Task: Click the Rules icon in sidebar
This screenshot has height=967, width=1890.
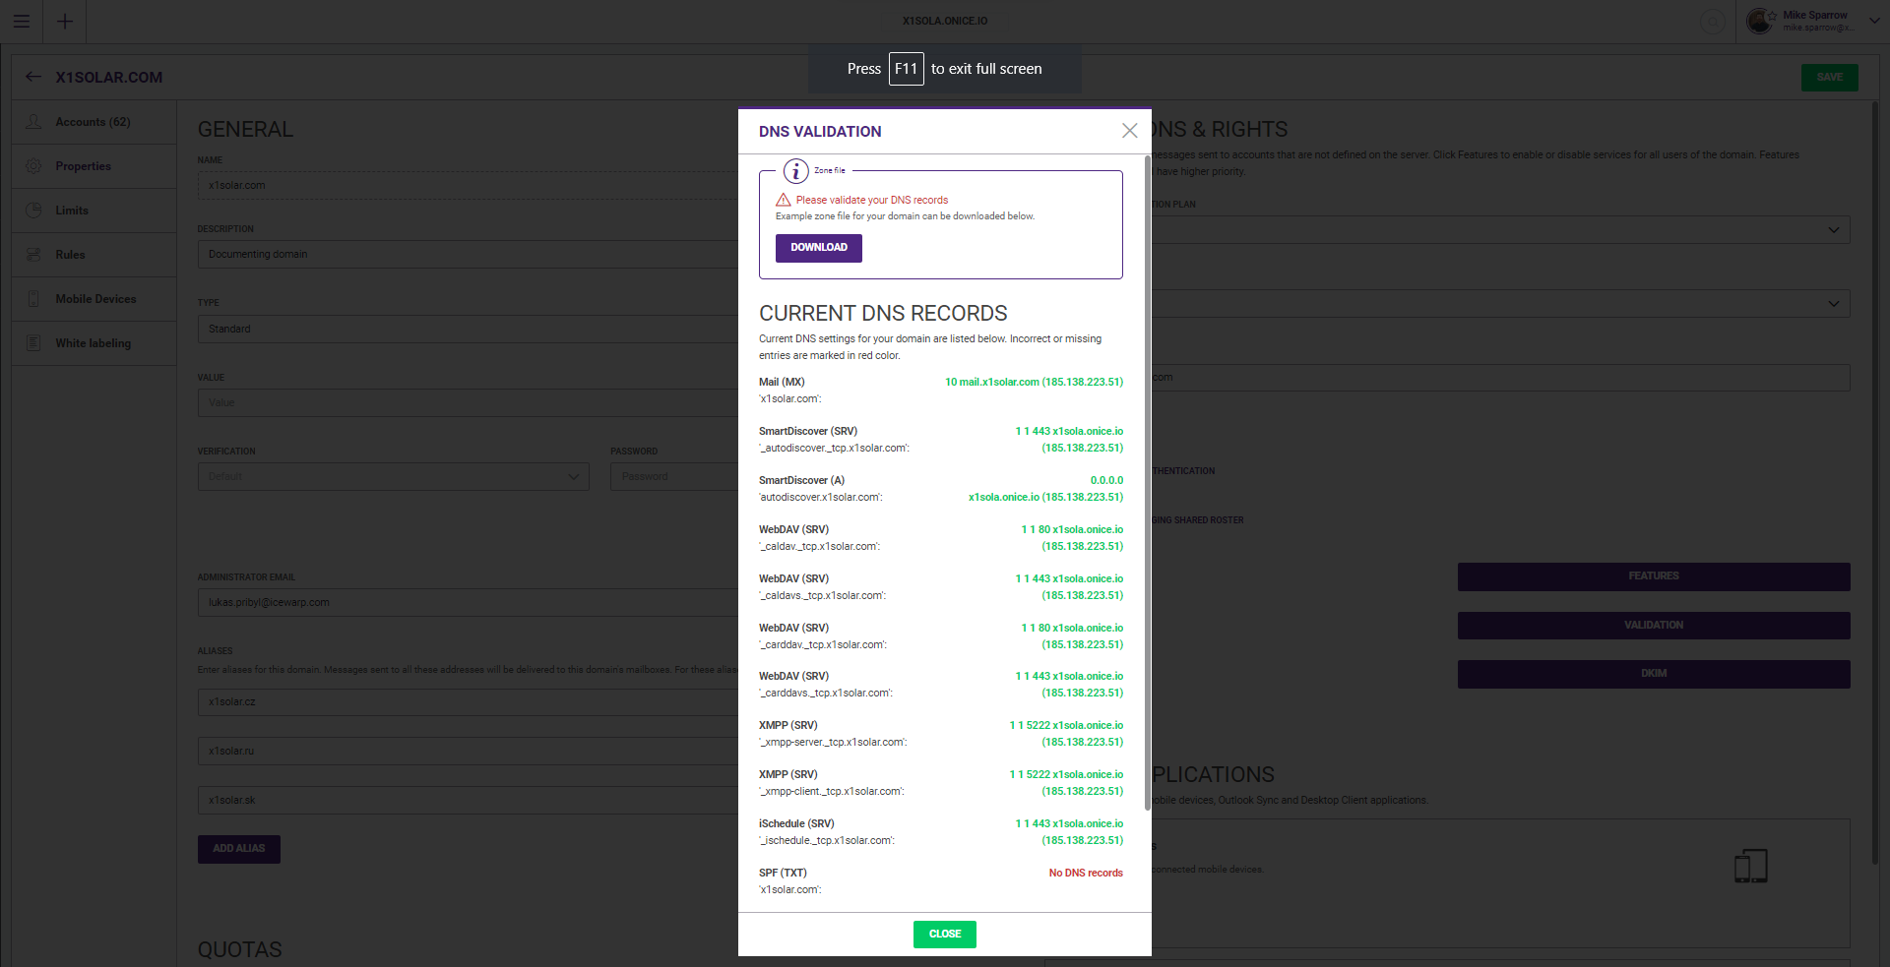Action: click(33, 255)
